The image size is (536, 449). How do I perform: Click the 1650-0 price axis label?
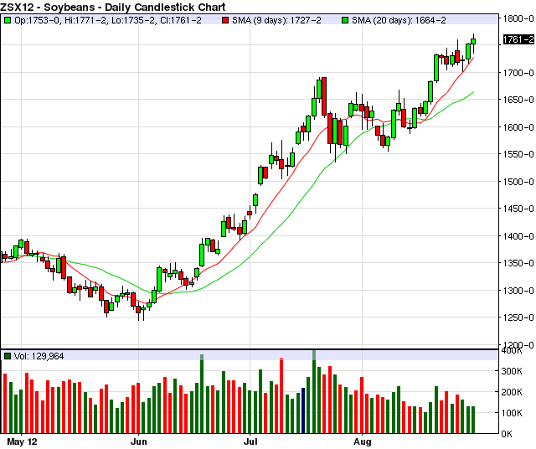pos(518,100)
